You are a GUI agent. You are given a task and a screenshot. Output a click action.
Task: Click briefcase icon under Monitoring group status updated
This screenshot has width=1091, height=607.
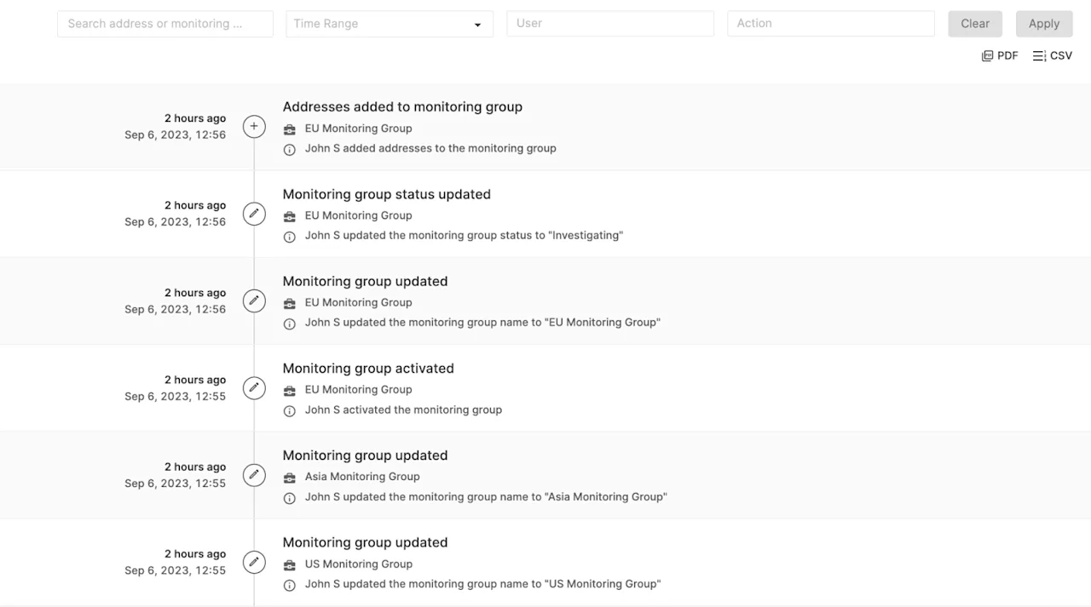point(289,216)
